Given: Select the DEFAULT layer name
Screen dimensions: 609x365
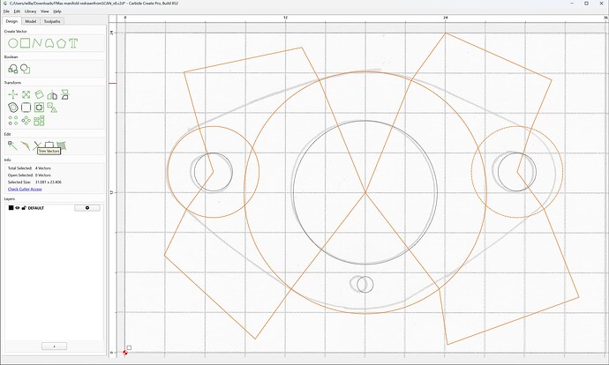Looking at the screenshot, I should tap(35, 208).
